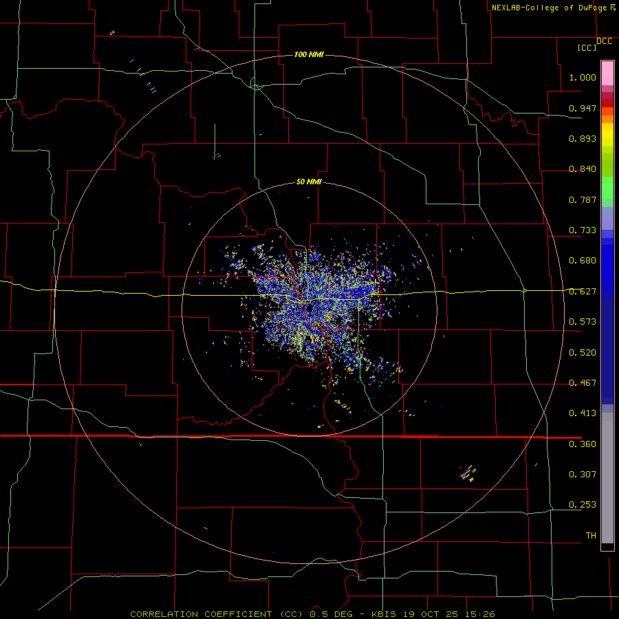Image resolution: width=619 pixels, height=619 pixels.
Task: Select the 0.893 scale value
Action: (583, 138)
